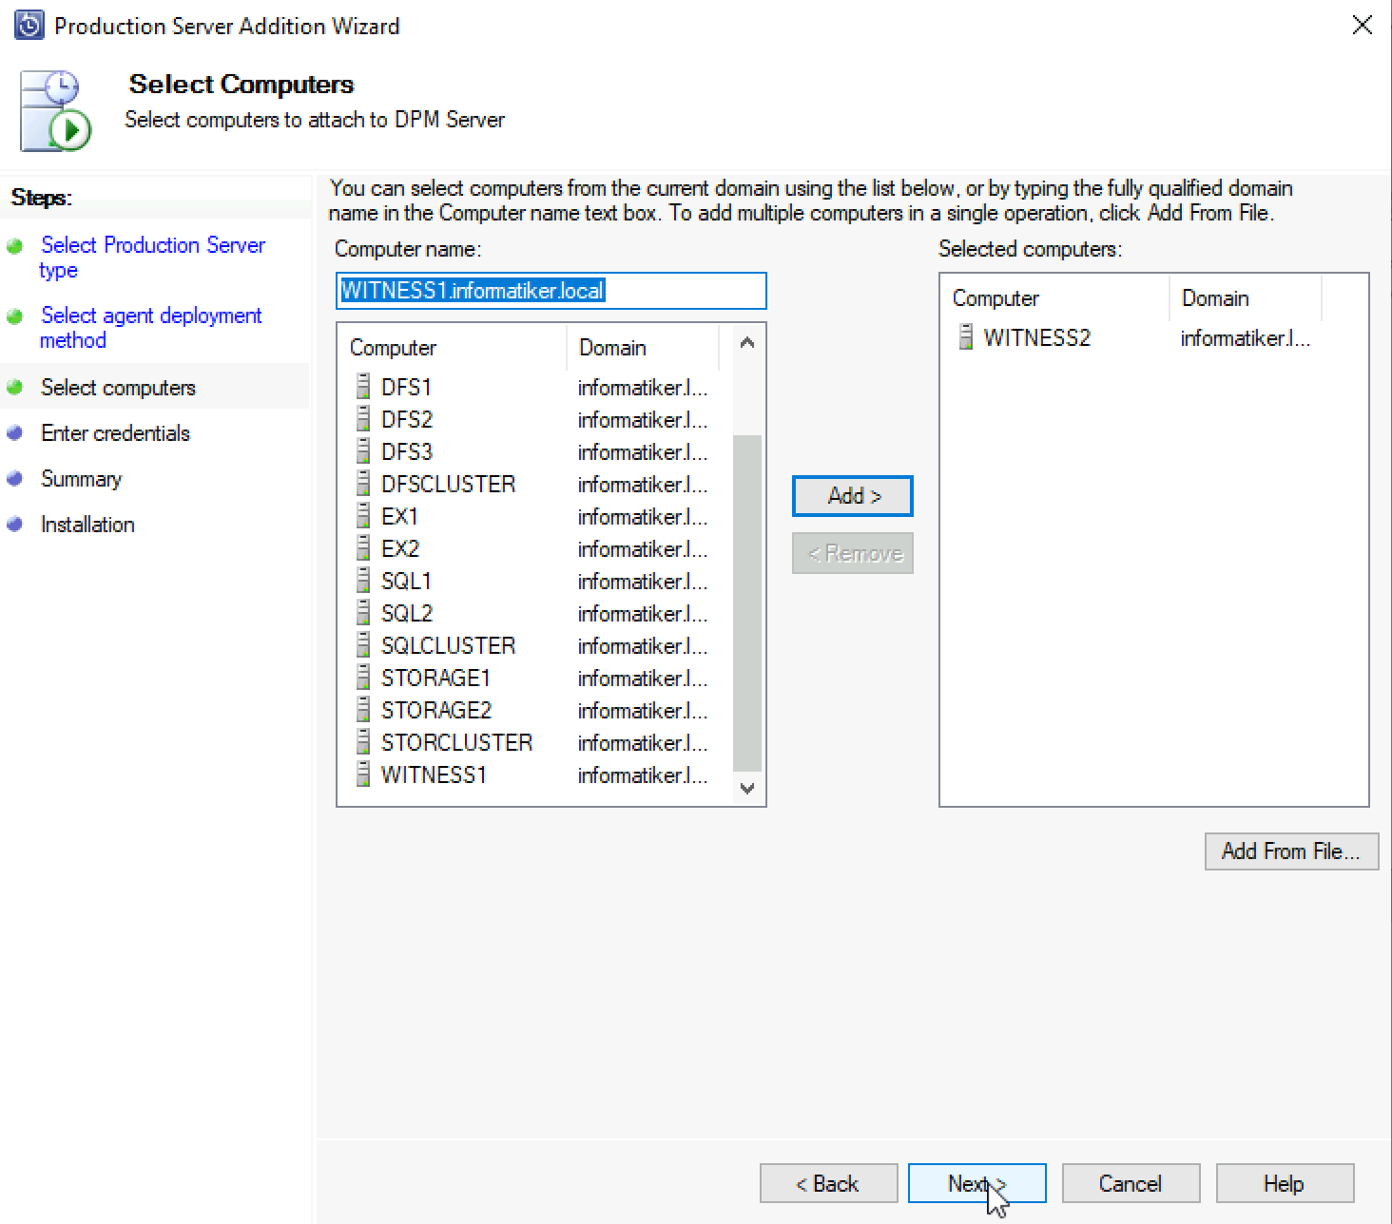Select STORAGE2 in the computer list
The image size is (1392, 1224).
(x=436, y=710)
